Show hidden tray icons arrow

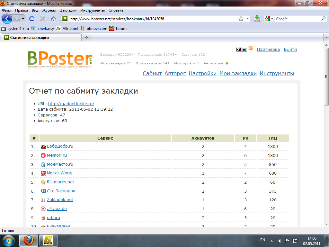click(271, 241)
